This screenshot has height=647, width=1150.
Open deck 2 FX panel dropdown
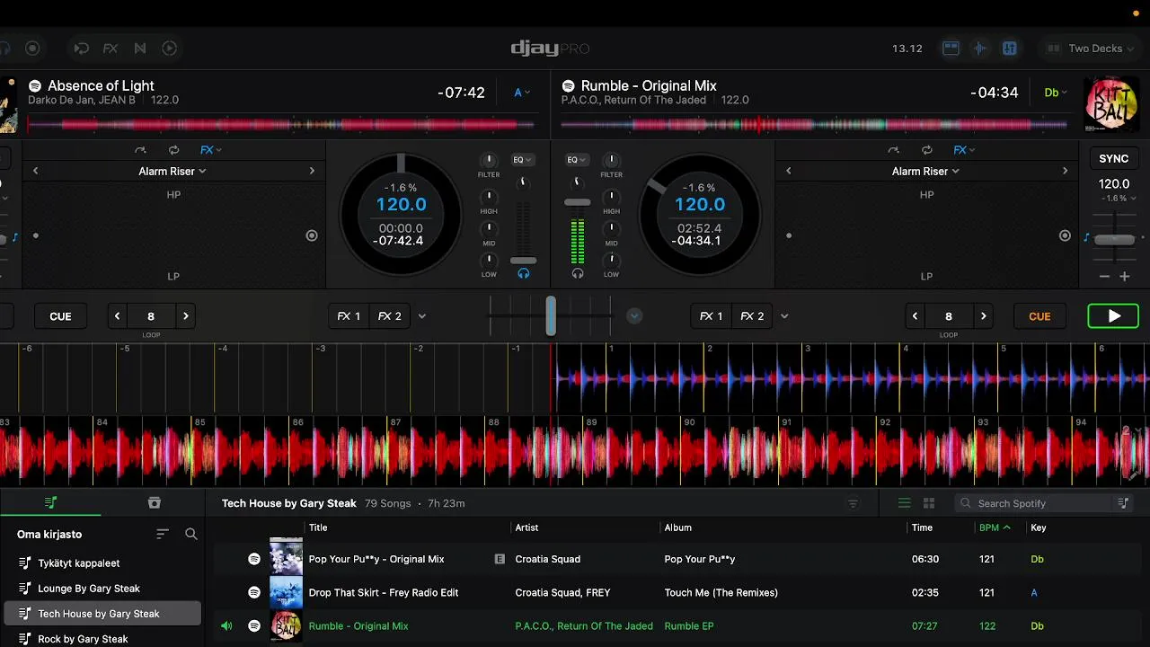(x=964, y=150)
